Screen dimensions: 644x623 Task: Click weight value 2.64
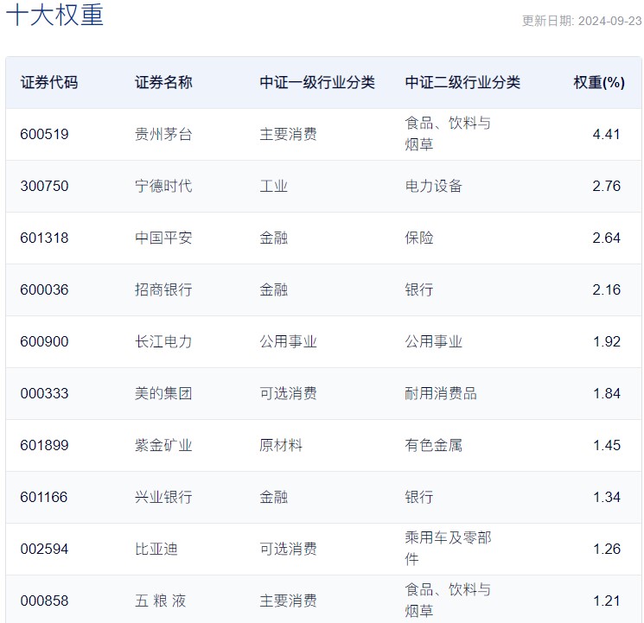pos(606,238)
